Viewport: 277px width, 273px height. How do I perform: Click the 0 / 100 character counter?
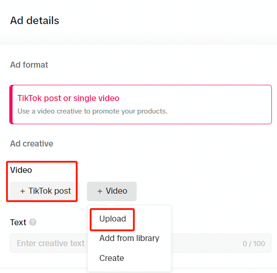pos(254,244)
